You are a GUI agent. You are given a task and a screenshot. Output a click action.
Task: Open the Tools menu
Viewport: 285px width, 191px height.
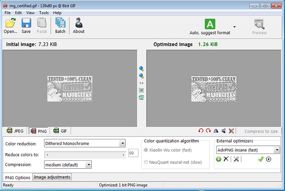click(44, 13)
